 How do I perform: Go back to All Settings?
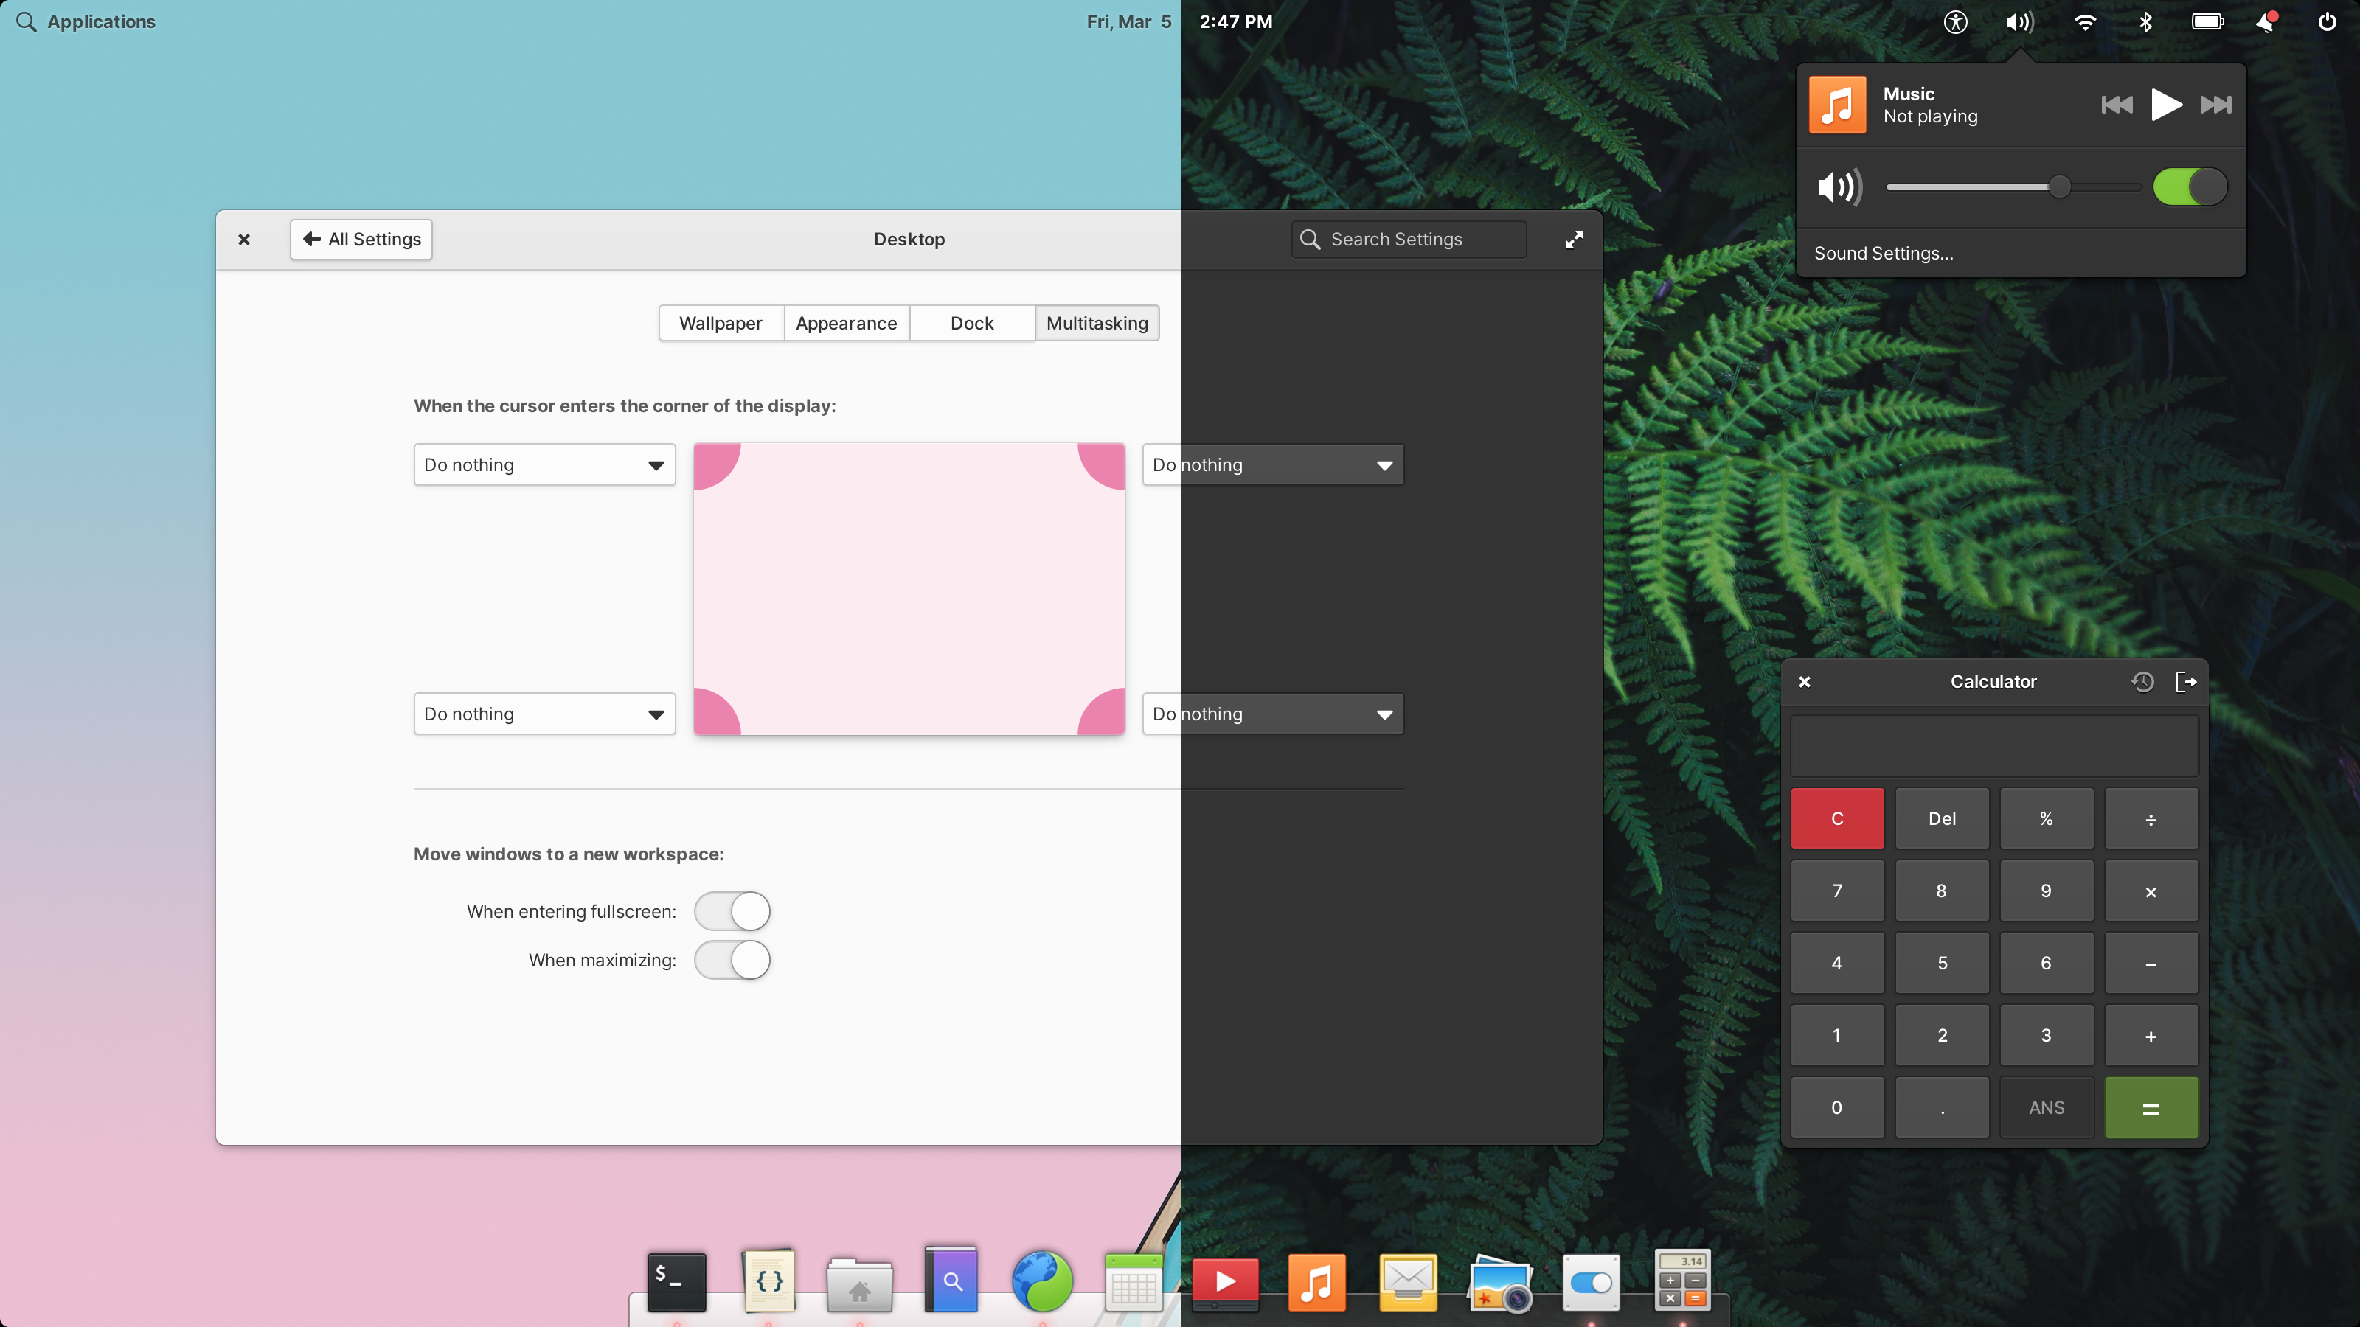point(361,239)
